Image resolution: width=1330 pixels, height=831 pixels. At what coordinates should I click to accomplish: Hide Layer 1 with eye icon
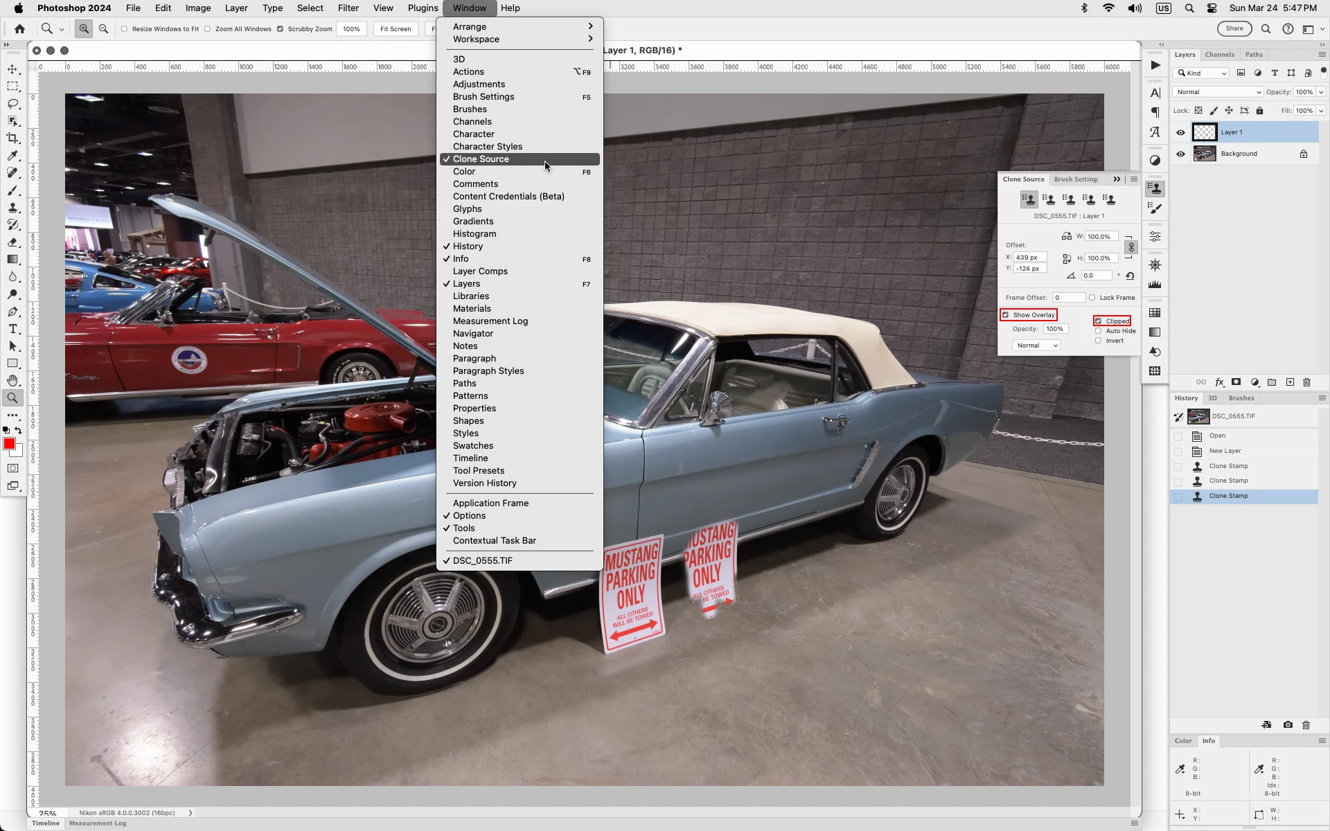[1181, 132]
